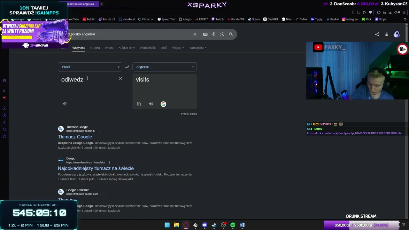This screenshot has height=230, width=409.
Task: Open the Filman.cc bookmark
Action: pos(146,19)
